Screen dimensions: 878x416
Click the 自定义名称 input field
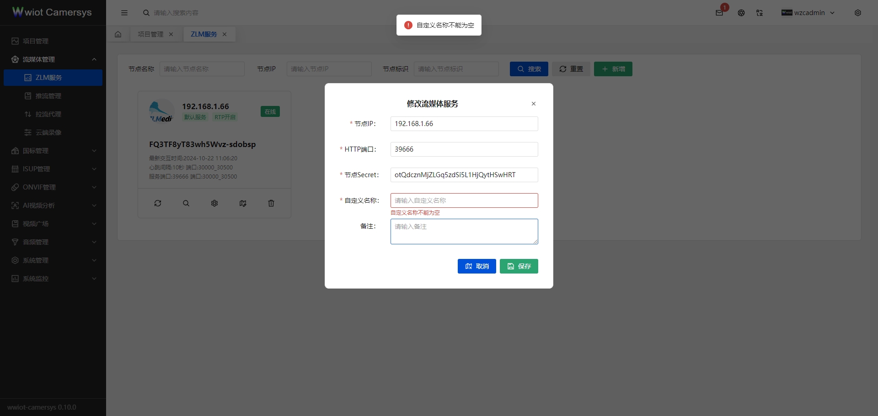(464, 200)
